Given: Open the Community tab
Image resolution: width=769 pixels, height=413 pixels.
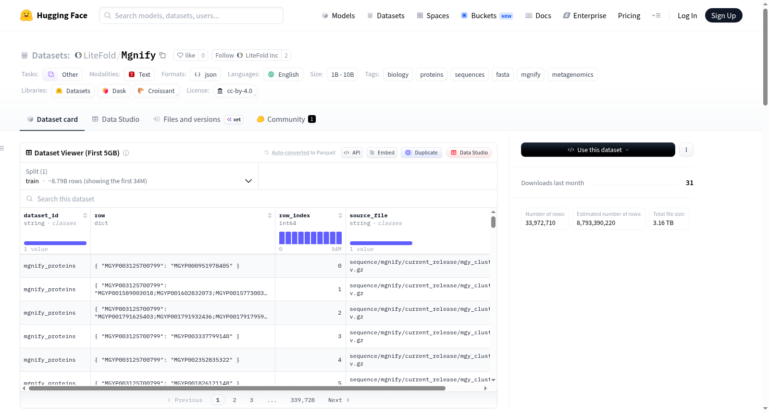Looking at the screenshot, I should pos(286,119).
